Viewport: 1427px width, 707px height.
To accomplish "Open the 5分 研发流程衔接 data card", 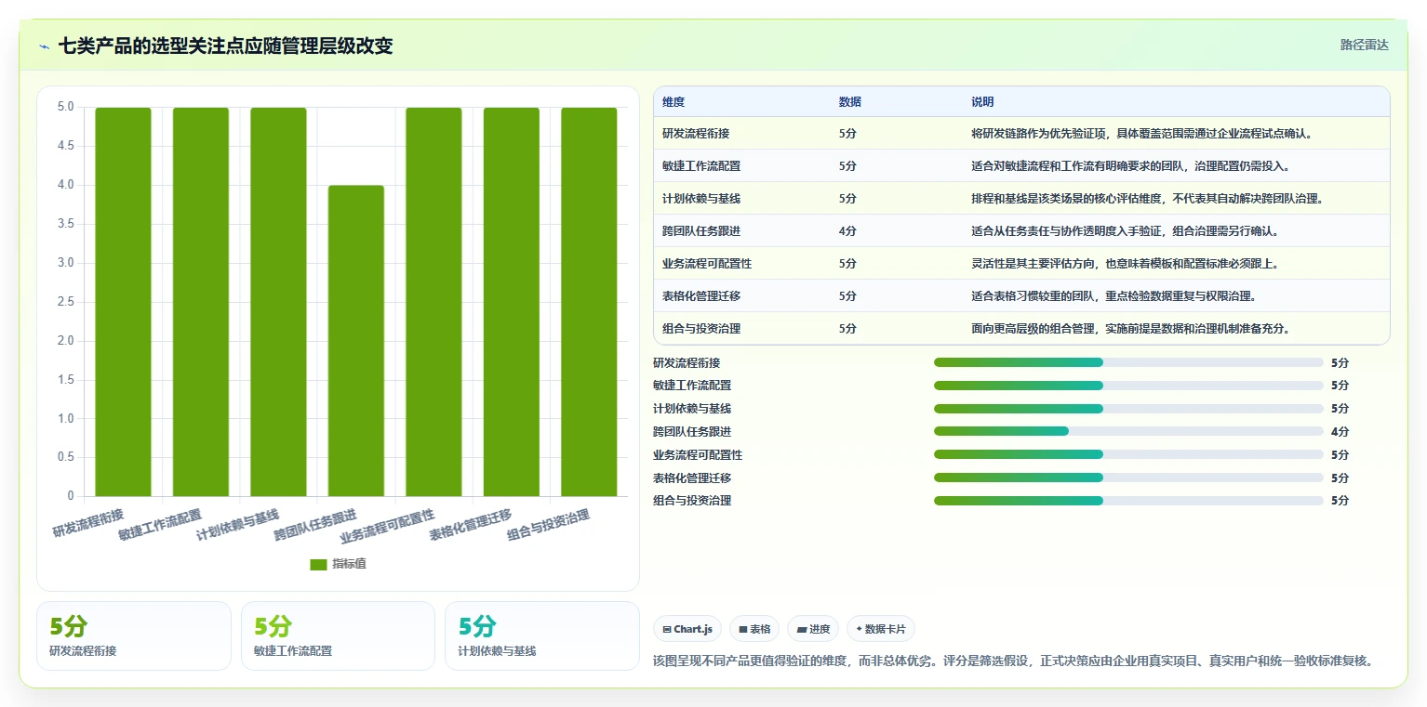I will (x=134, y=635).
